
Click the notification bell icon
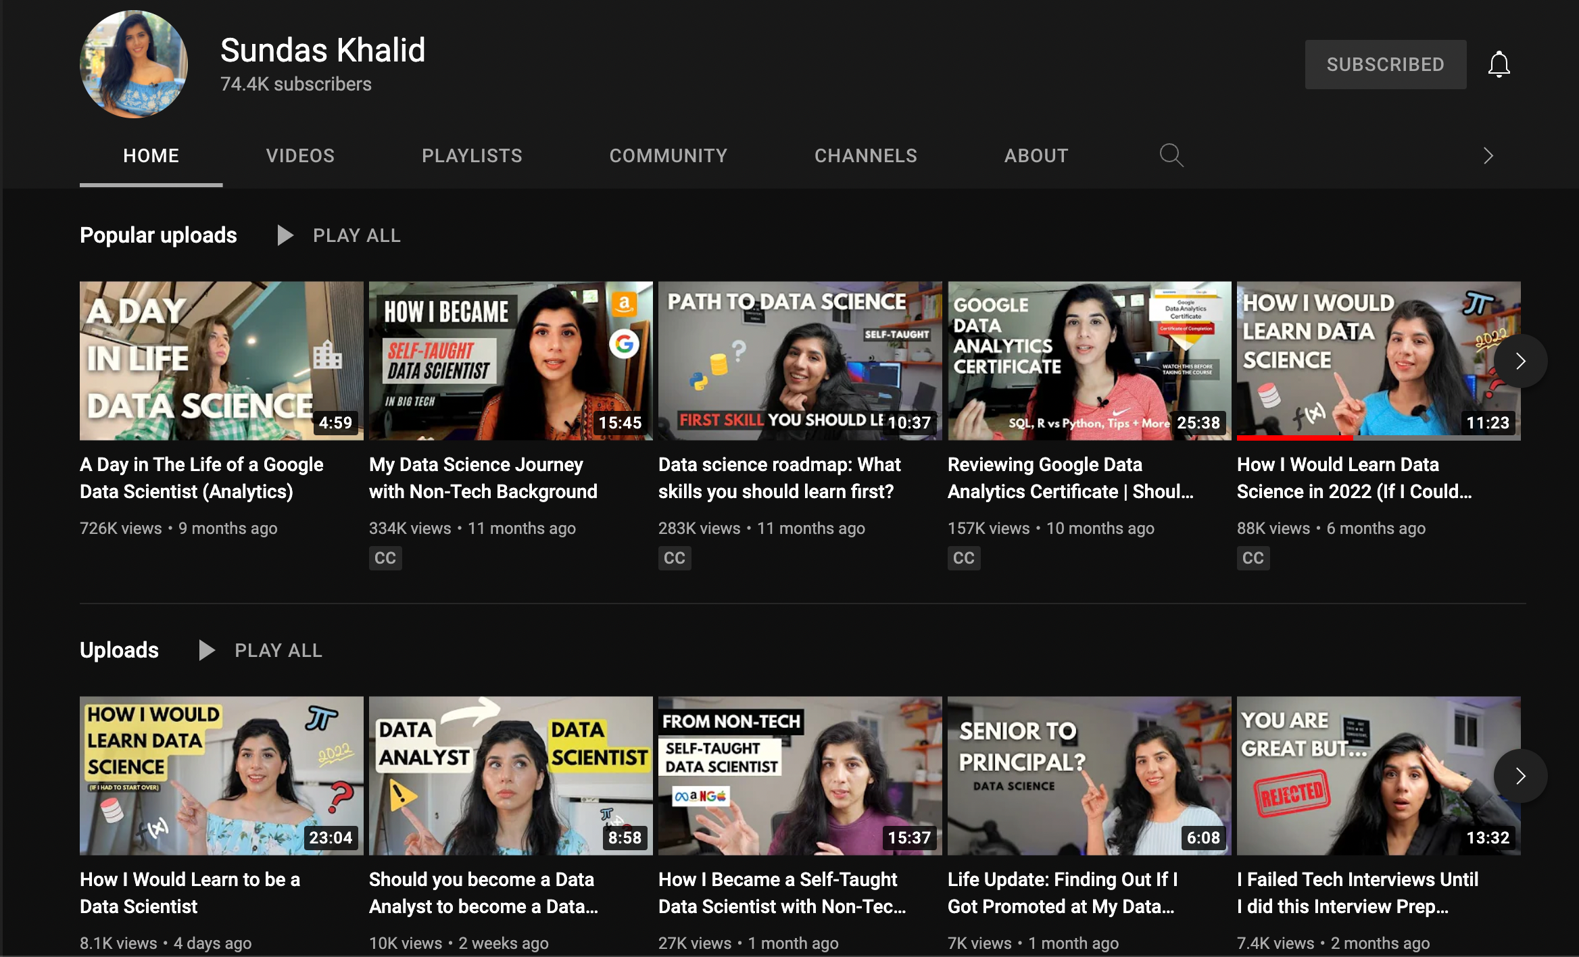[1499, 65]
